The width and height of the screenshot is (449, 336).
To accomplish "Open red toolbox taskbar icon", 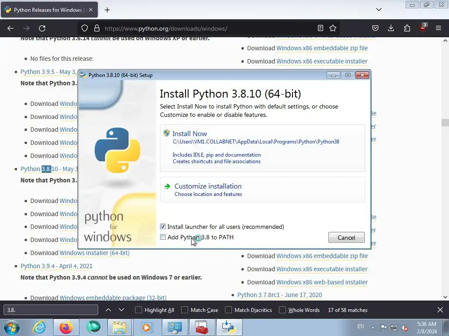I will click(202, 327).
